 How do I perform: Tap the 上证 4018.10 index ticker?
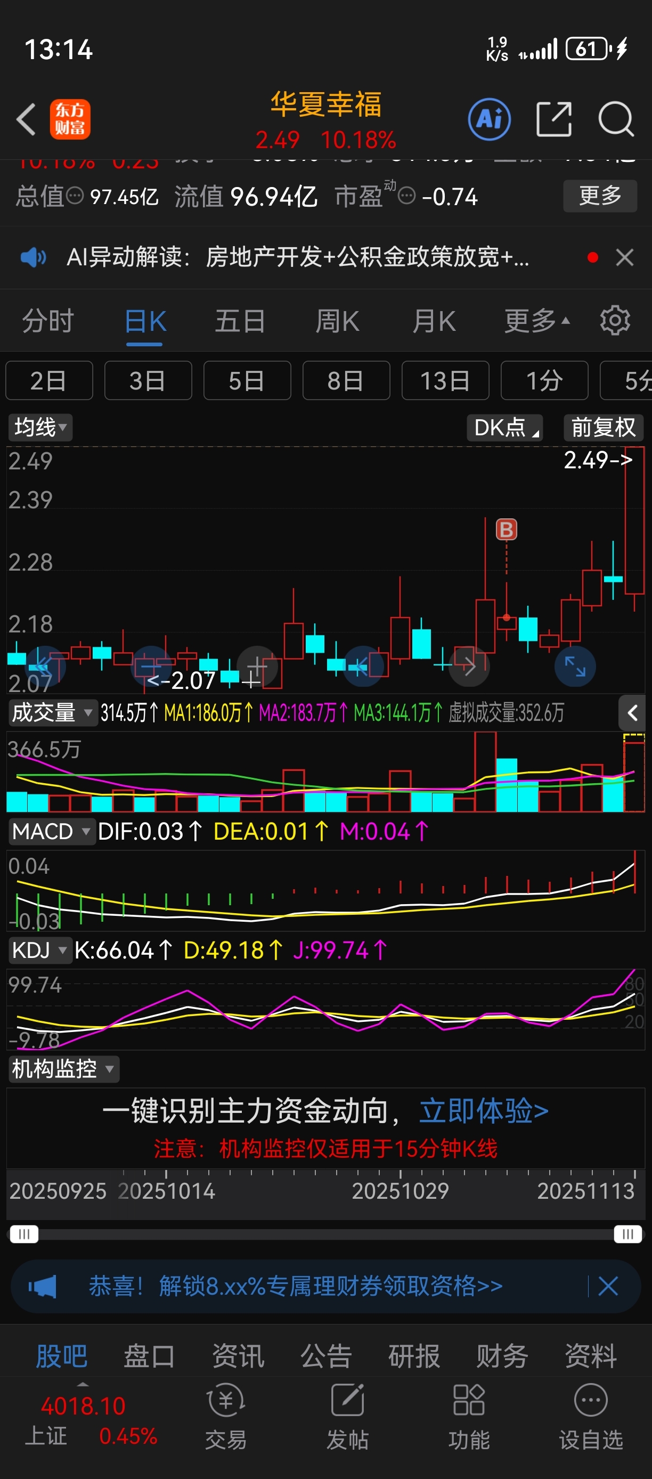pos(91,1421)
